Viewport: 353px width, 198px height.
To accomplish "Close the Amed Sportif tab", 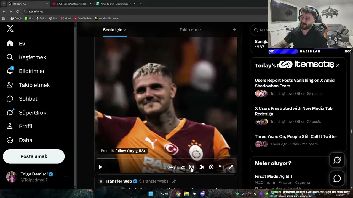I will 134,4.
